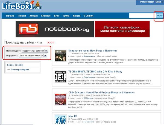Open Концерт на група New Page event

[92, 51]
